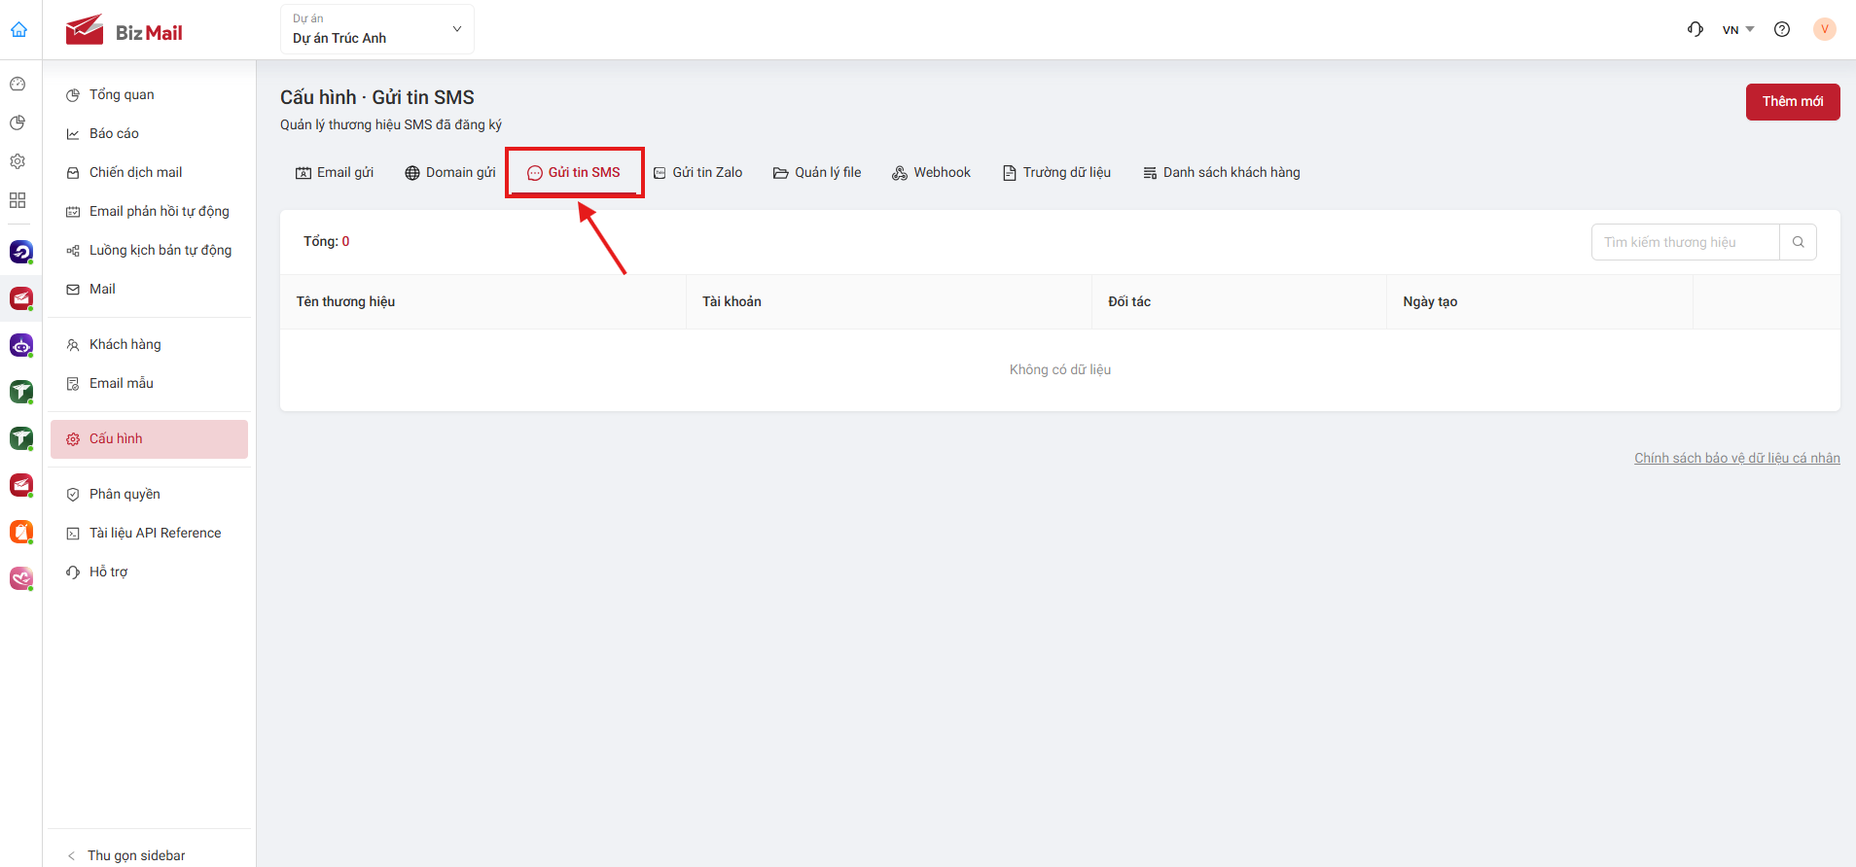Click the pie chart icon in left rail
The width and height of the screenshot is (1856, 867).
(x=18, y=122)
